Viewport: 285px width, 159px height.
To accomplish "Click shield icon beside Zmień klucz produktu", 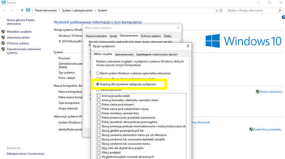I will [251, 129].
